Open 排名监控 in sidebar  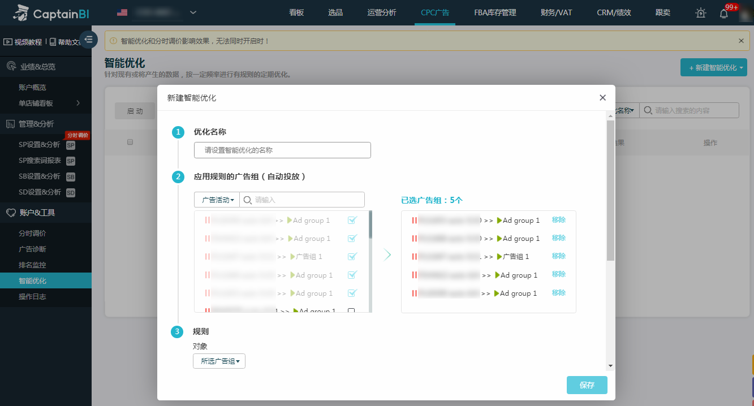tap(32, 265)
